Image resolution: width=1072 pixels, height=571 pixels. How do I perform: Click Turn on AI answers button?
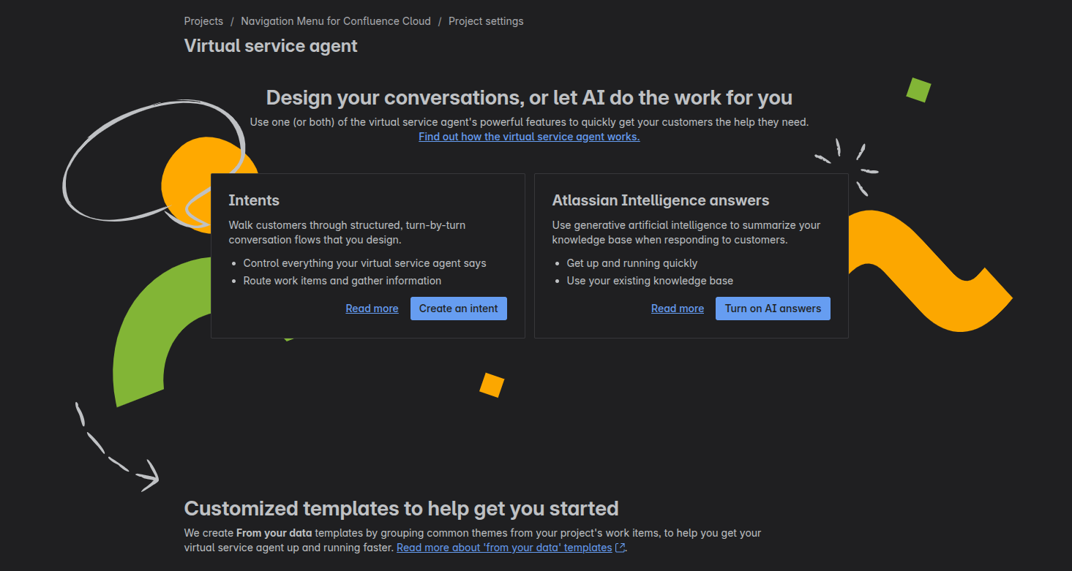773,309
